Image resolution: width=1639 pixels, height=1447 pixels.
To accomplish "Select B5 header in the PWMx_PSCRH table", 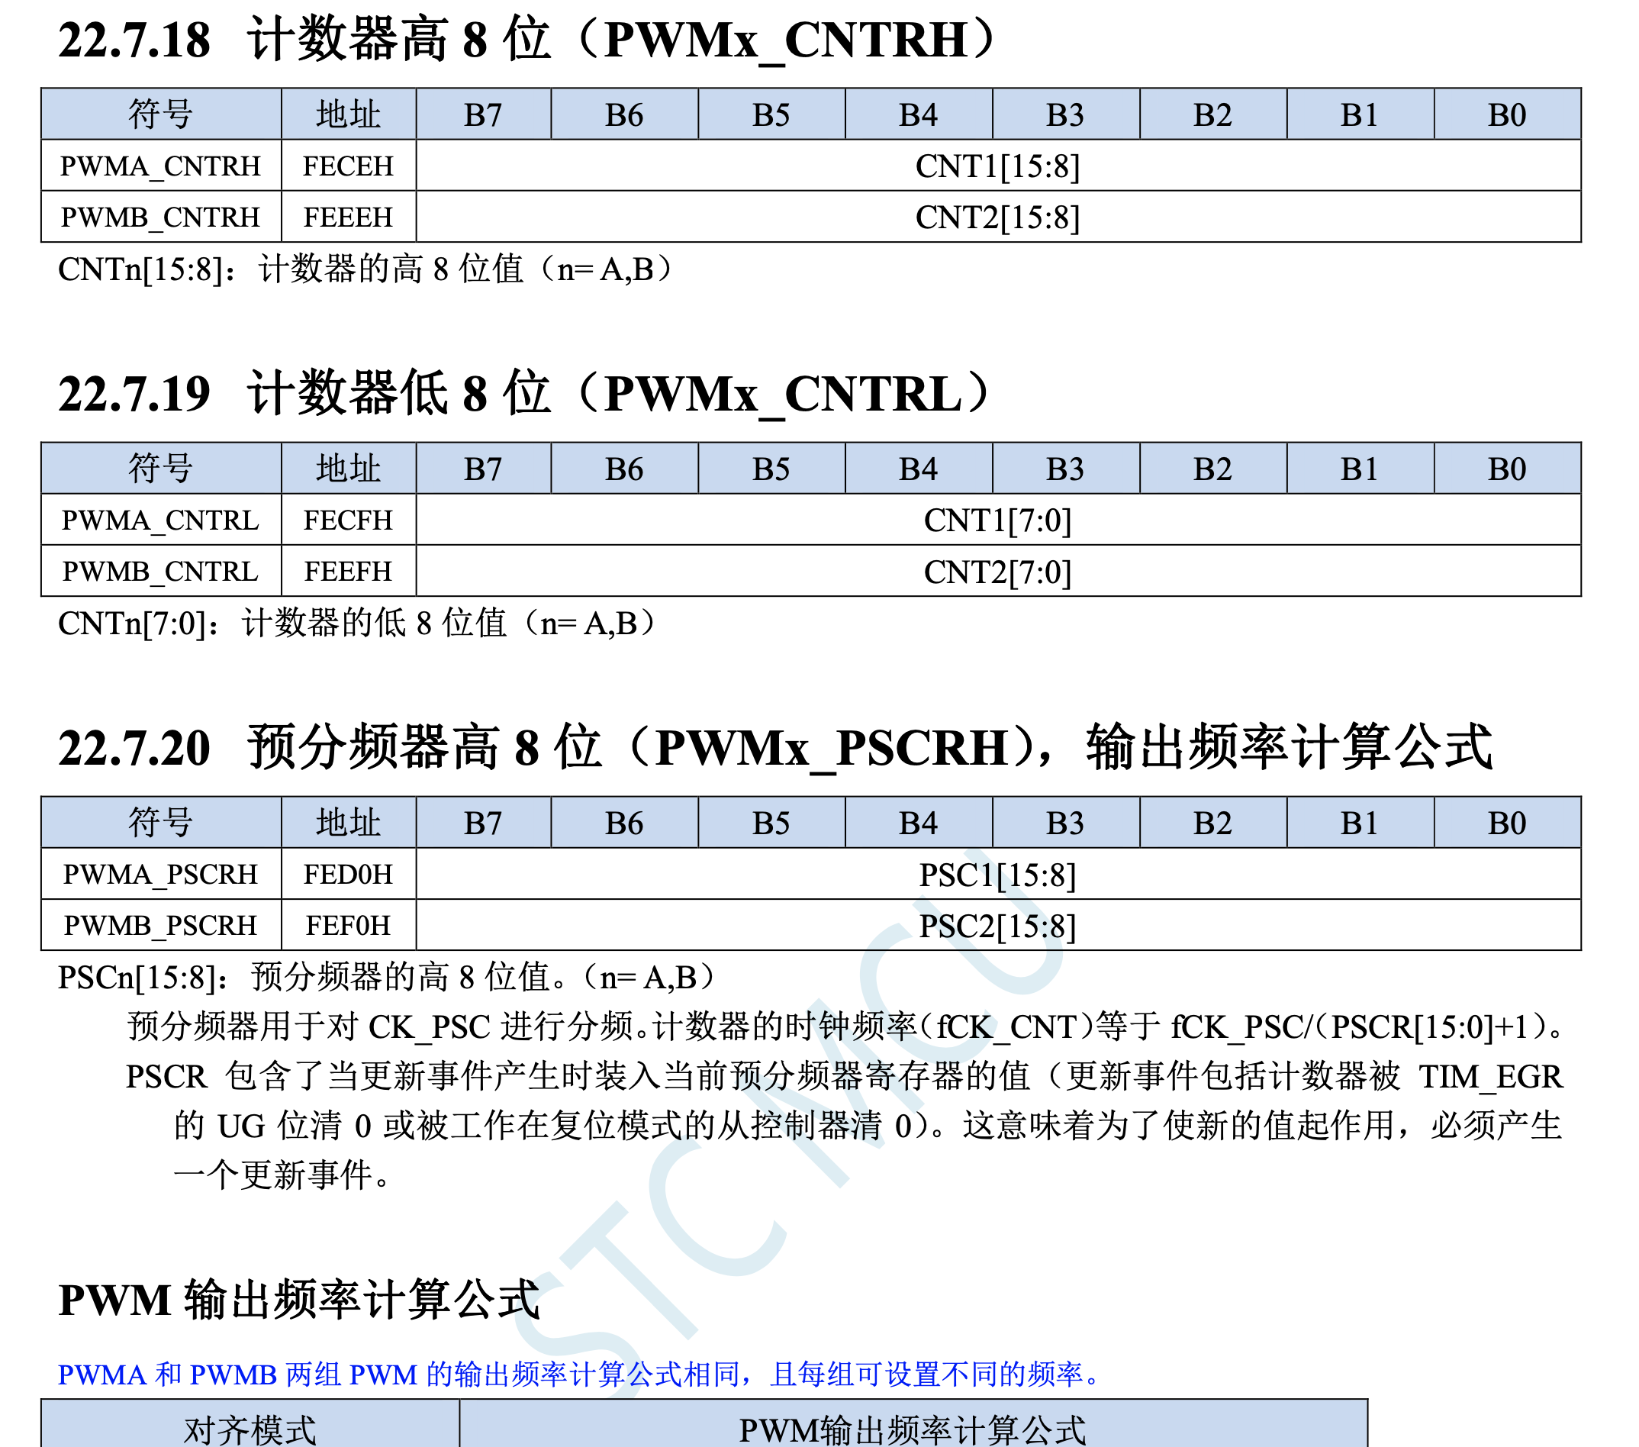I will (771, 822).
